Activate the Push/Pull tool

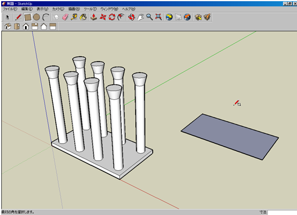point(94,17)
